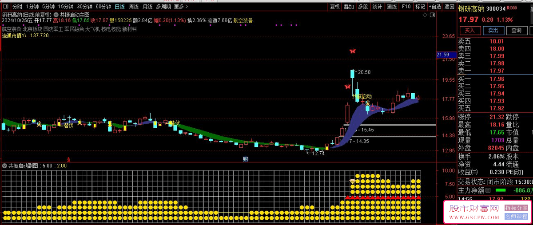
Task: Click the upper red butterfly signal marker
Action: click(x=352, y=51)
